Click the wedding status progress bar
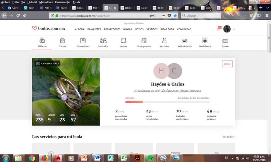 167,102
